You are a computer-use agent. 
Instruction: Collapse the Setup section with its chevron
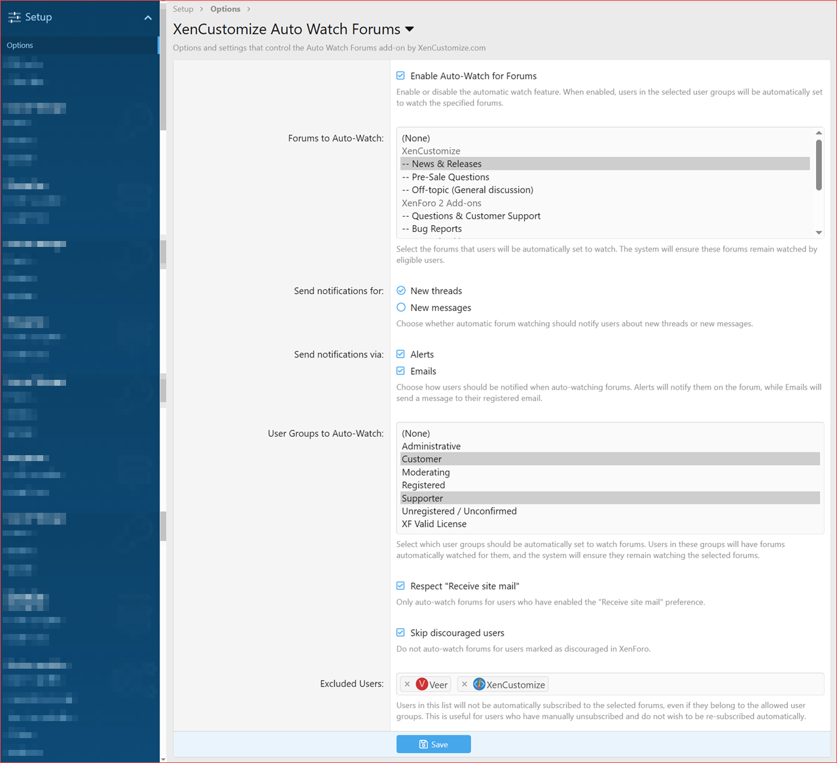coord(149,17)
